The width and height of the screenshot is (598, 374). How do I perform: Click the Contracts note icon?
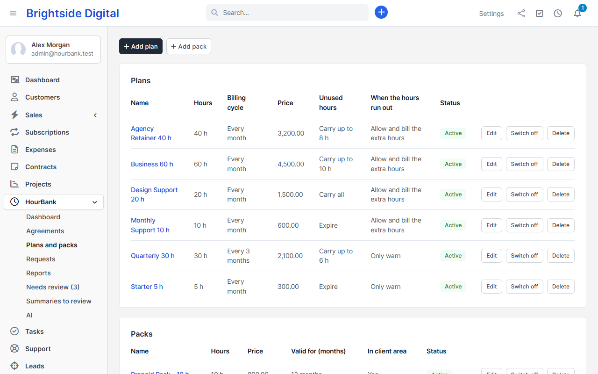[14, 167]
